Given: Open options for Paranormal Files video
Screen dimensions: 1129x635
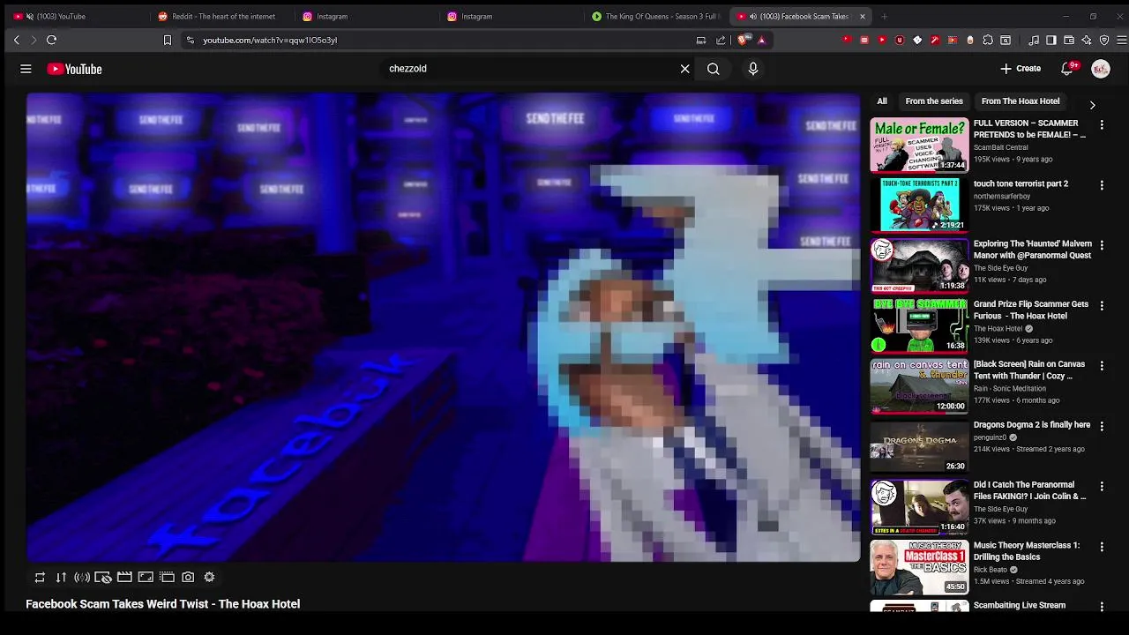Looking at the screenshot, I should (1102, 487).
